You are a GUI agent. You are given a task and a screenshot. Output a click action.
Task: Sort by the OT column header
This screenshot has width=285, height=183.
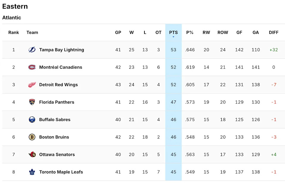[x=158, y=33]
